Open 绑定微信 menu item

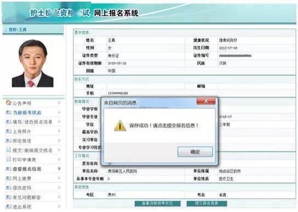(22, 141)
